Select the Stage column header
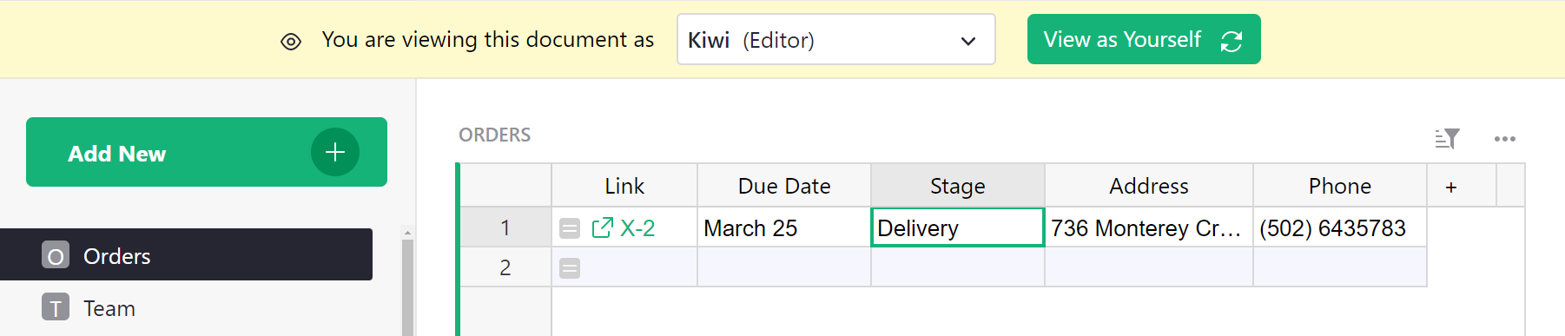The height and width of the screenshot is (336, 1565). coord(958,186)
